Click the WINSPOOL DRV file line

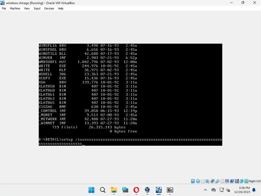(88, 50)
